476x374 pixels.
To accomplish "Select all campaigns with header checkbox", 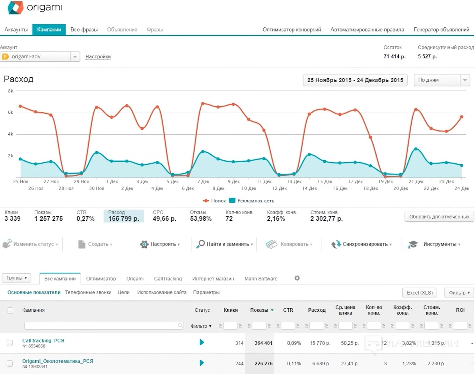I will click(x=10, y=310).
